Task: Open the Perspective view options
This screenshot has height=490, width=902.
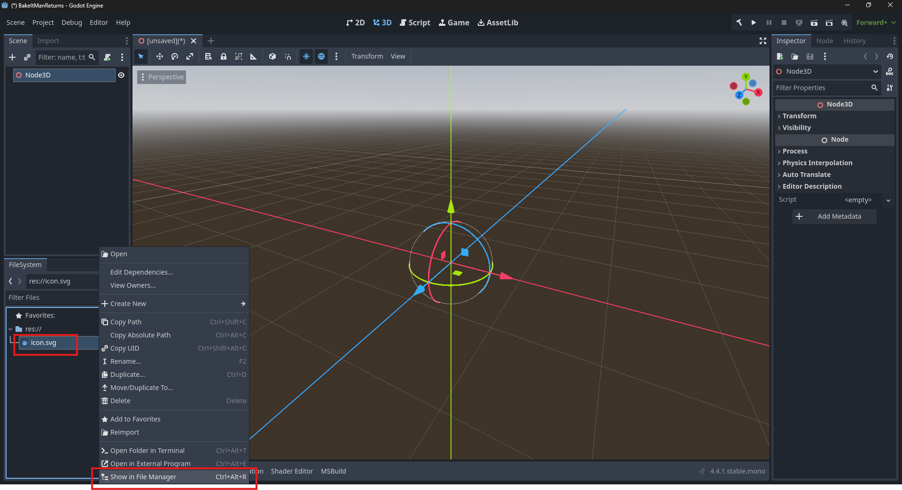Action: click(x=162, y=77)
